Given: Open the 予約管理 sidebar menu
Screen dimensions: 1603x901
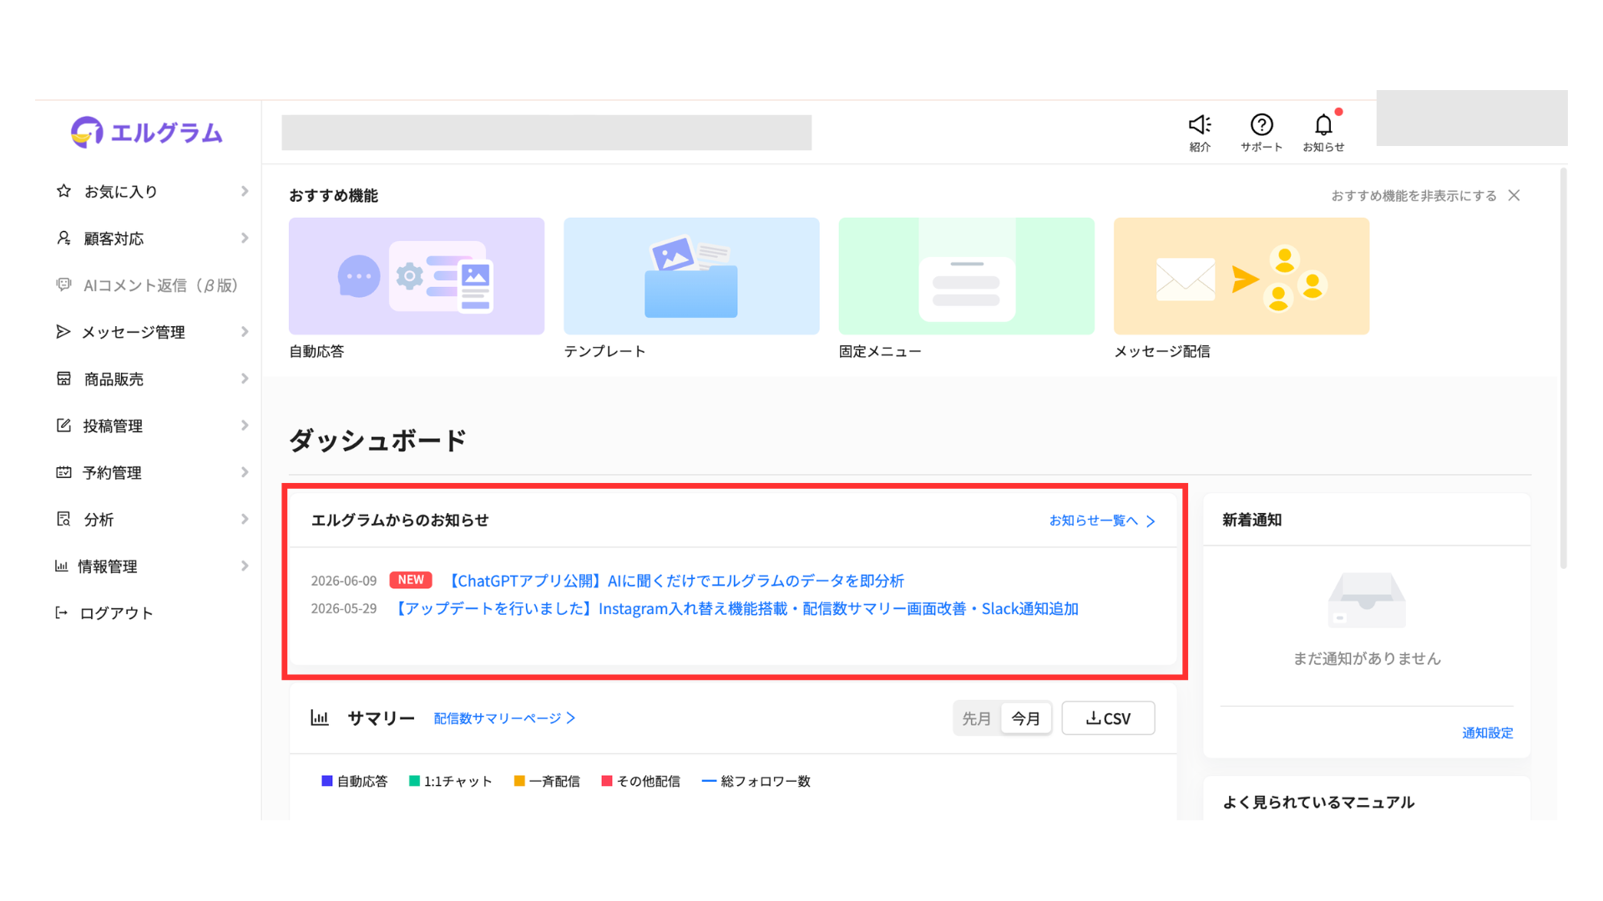Looking at the screenshot, I should (x=152, y=472).
